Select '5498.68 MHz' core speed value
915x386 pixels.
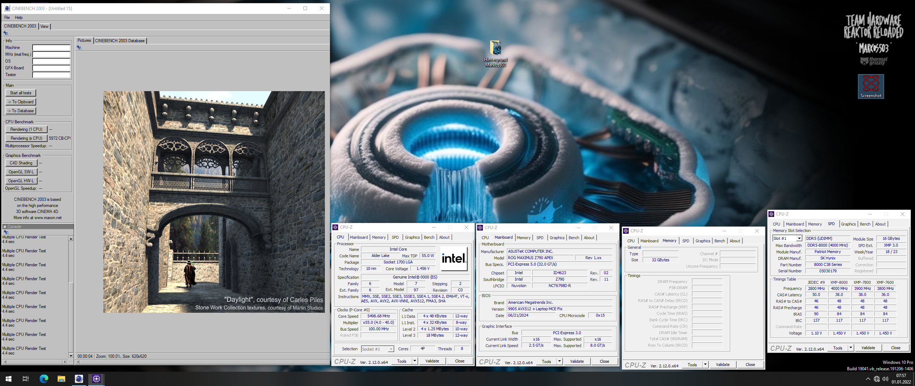pyautogui.click(x=379, y=316)
